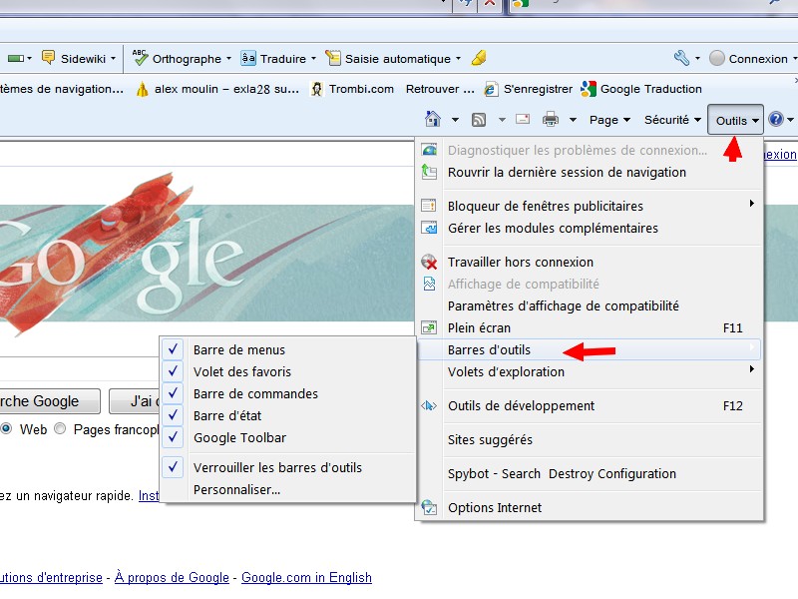Open Options Internet from the menu
Viewport: 798px width, 599px height.
click(x=495, y=507)
